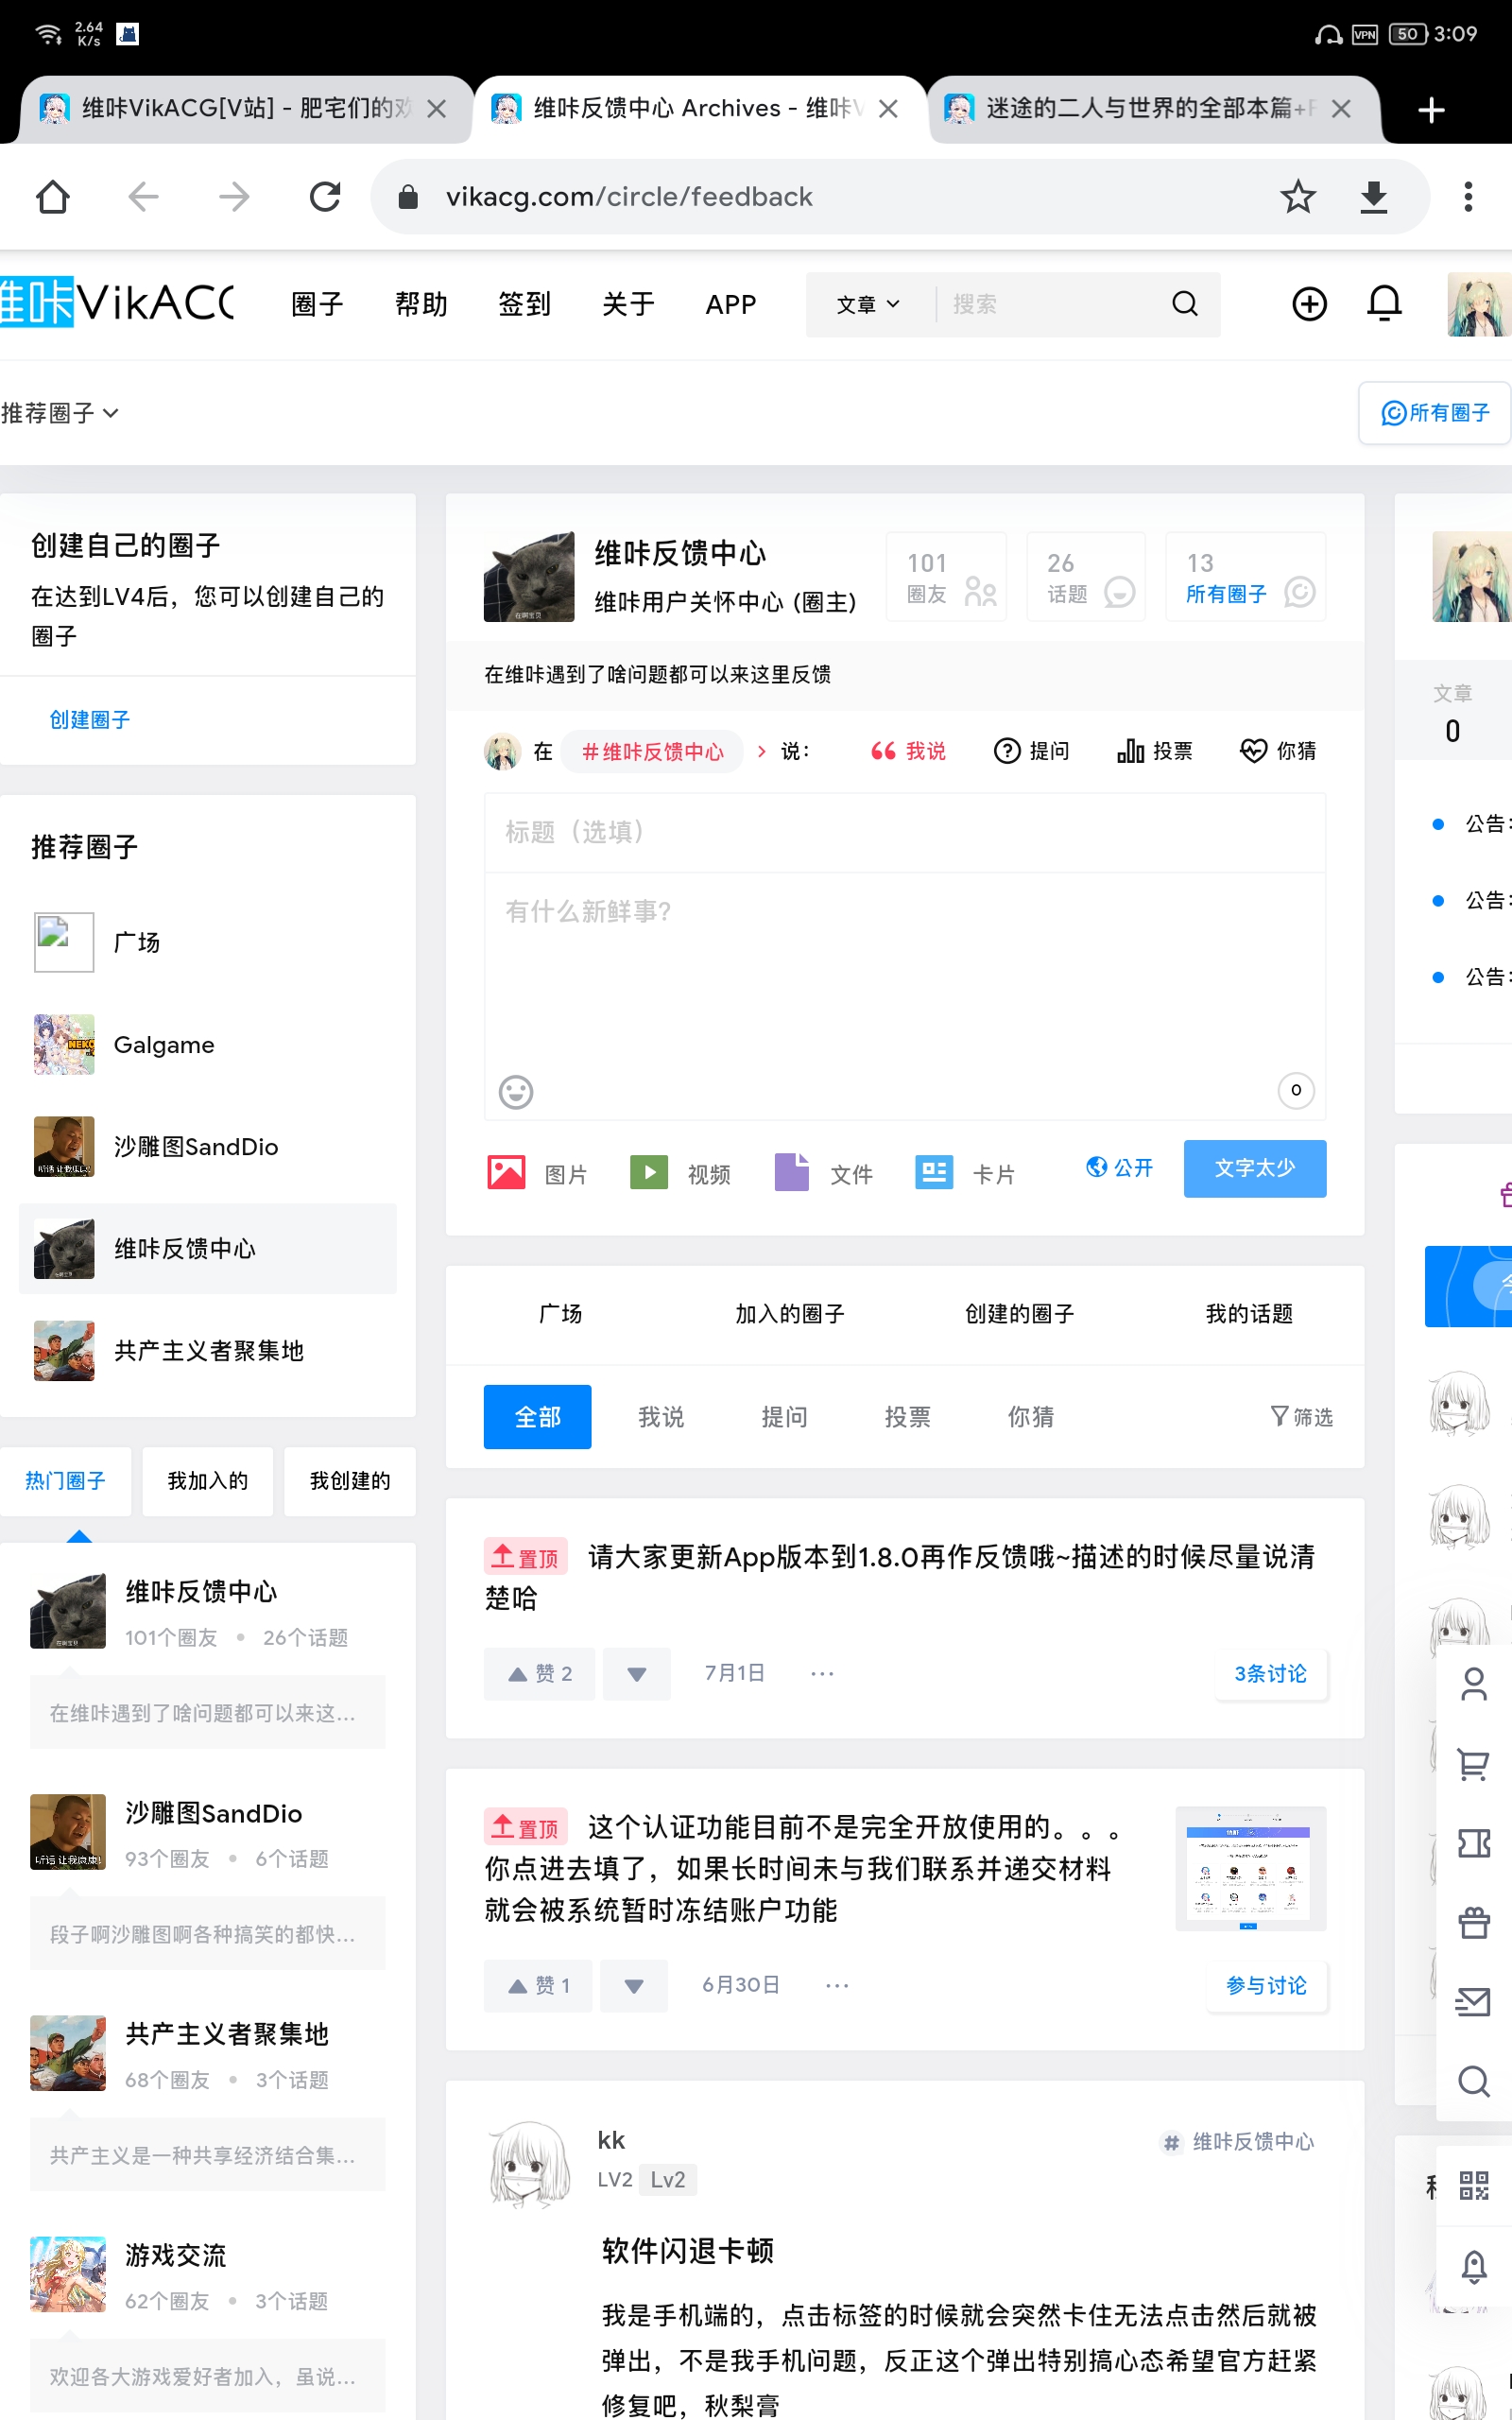Click the search magnifier icon in search box
The image size is (1512, 2420).
point(1185,304)
